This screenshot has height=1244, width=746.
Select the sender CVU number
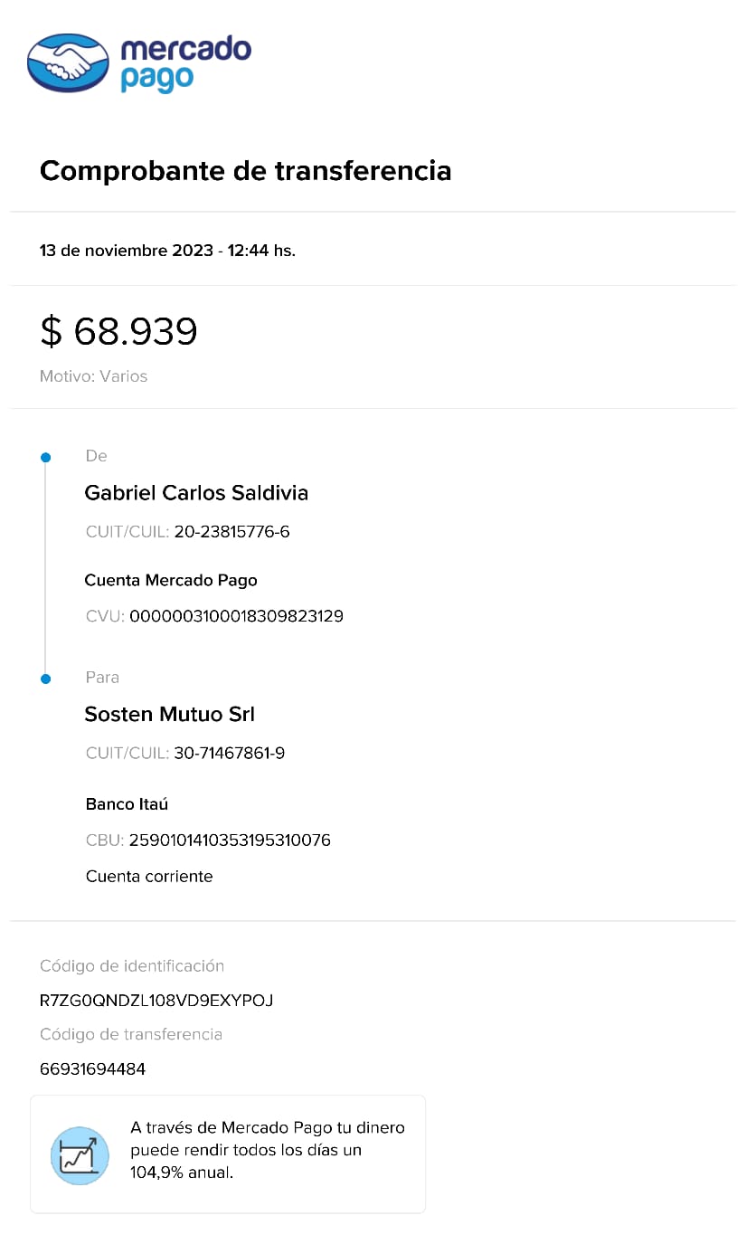pos(236,617)
